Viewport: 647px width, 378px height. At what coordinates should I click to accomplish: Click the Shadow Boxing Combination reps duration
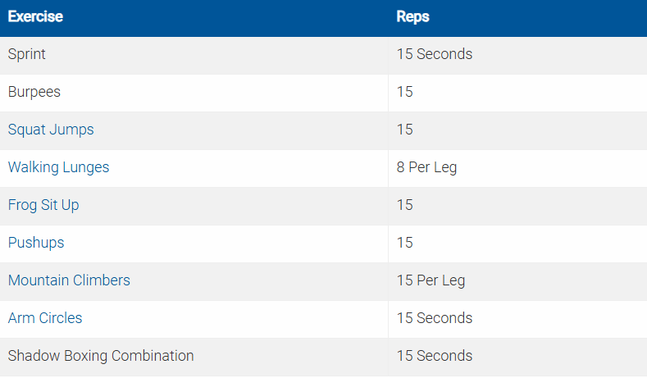[434, 356]
